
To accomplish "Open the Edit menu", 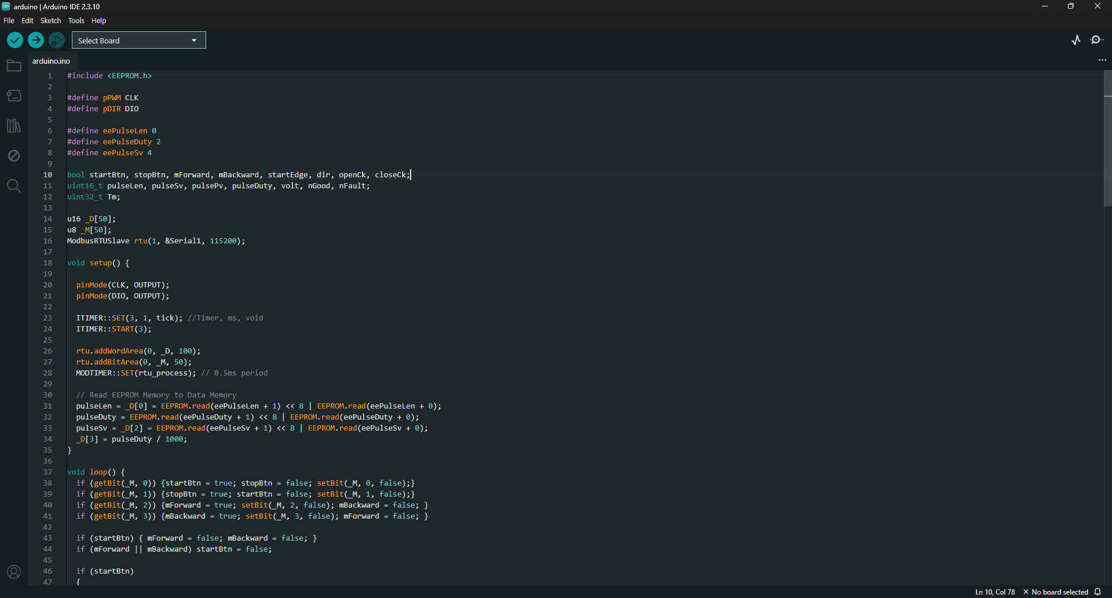I will pos(27,20).
